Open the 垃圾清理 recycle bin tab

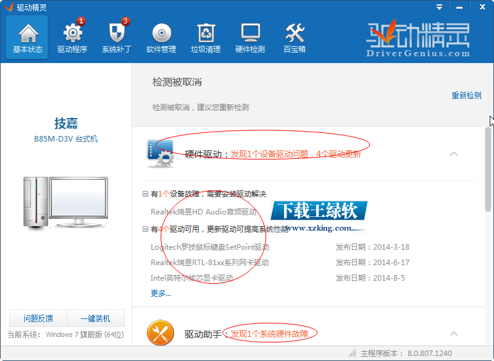tap(206, 38)
